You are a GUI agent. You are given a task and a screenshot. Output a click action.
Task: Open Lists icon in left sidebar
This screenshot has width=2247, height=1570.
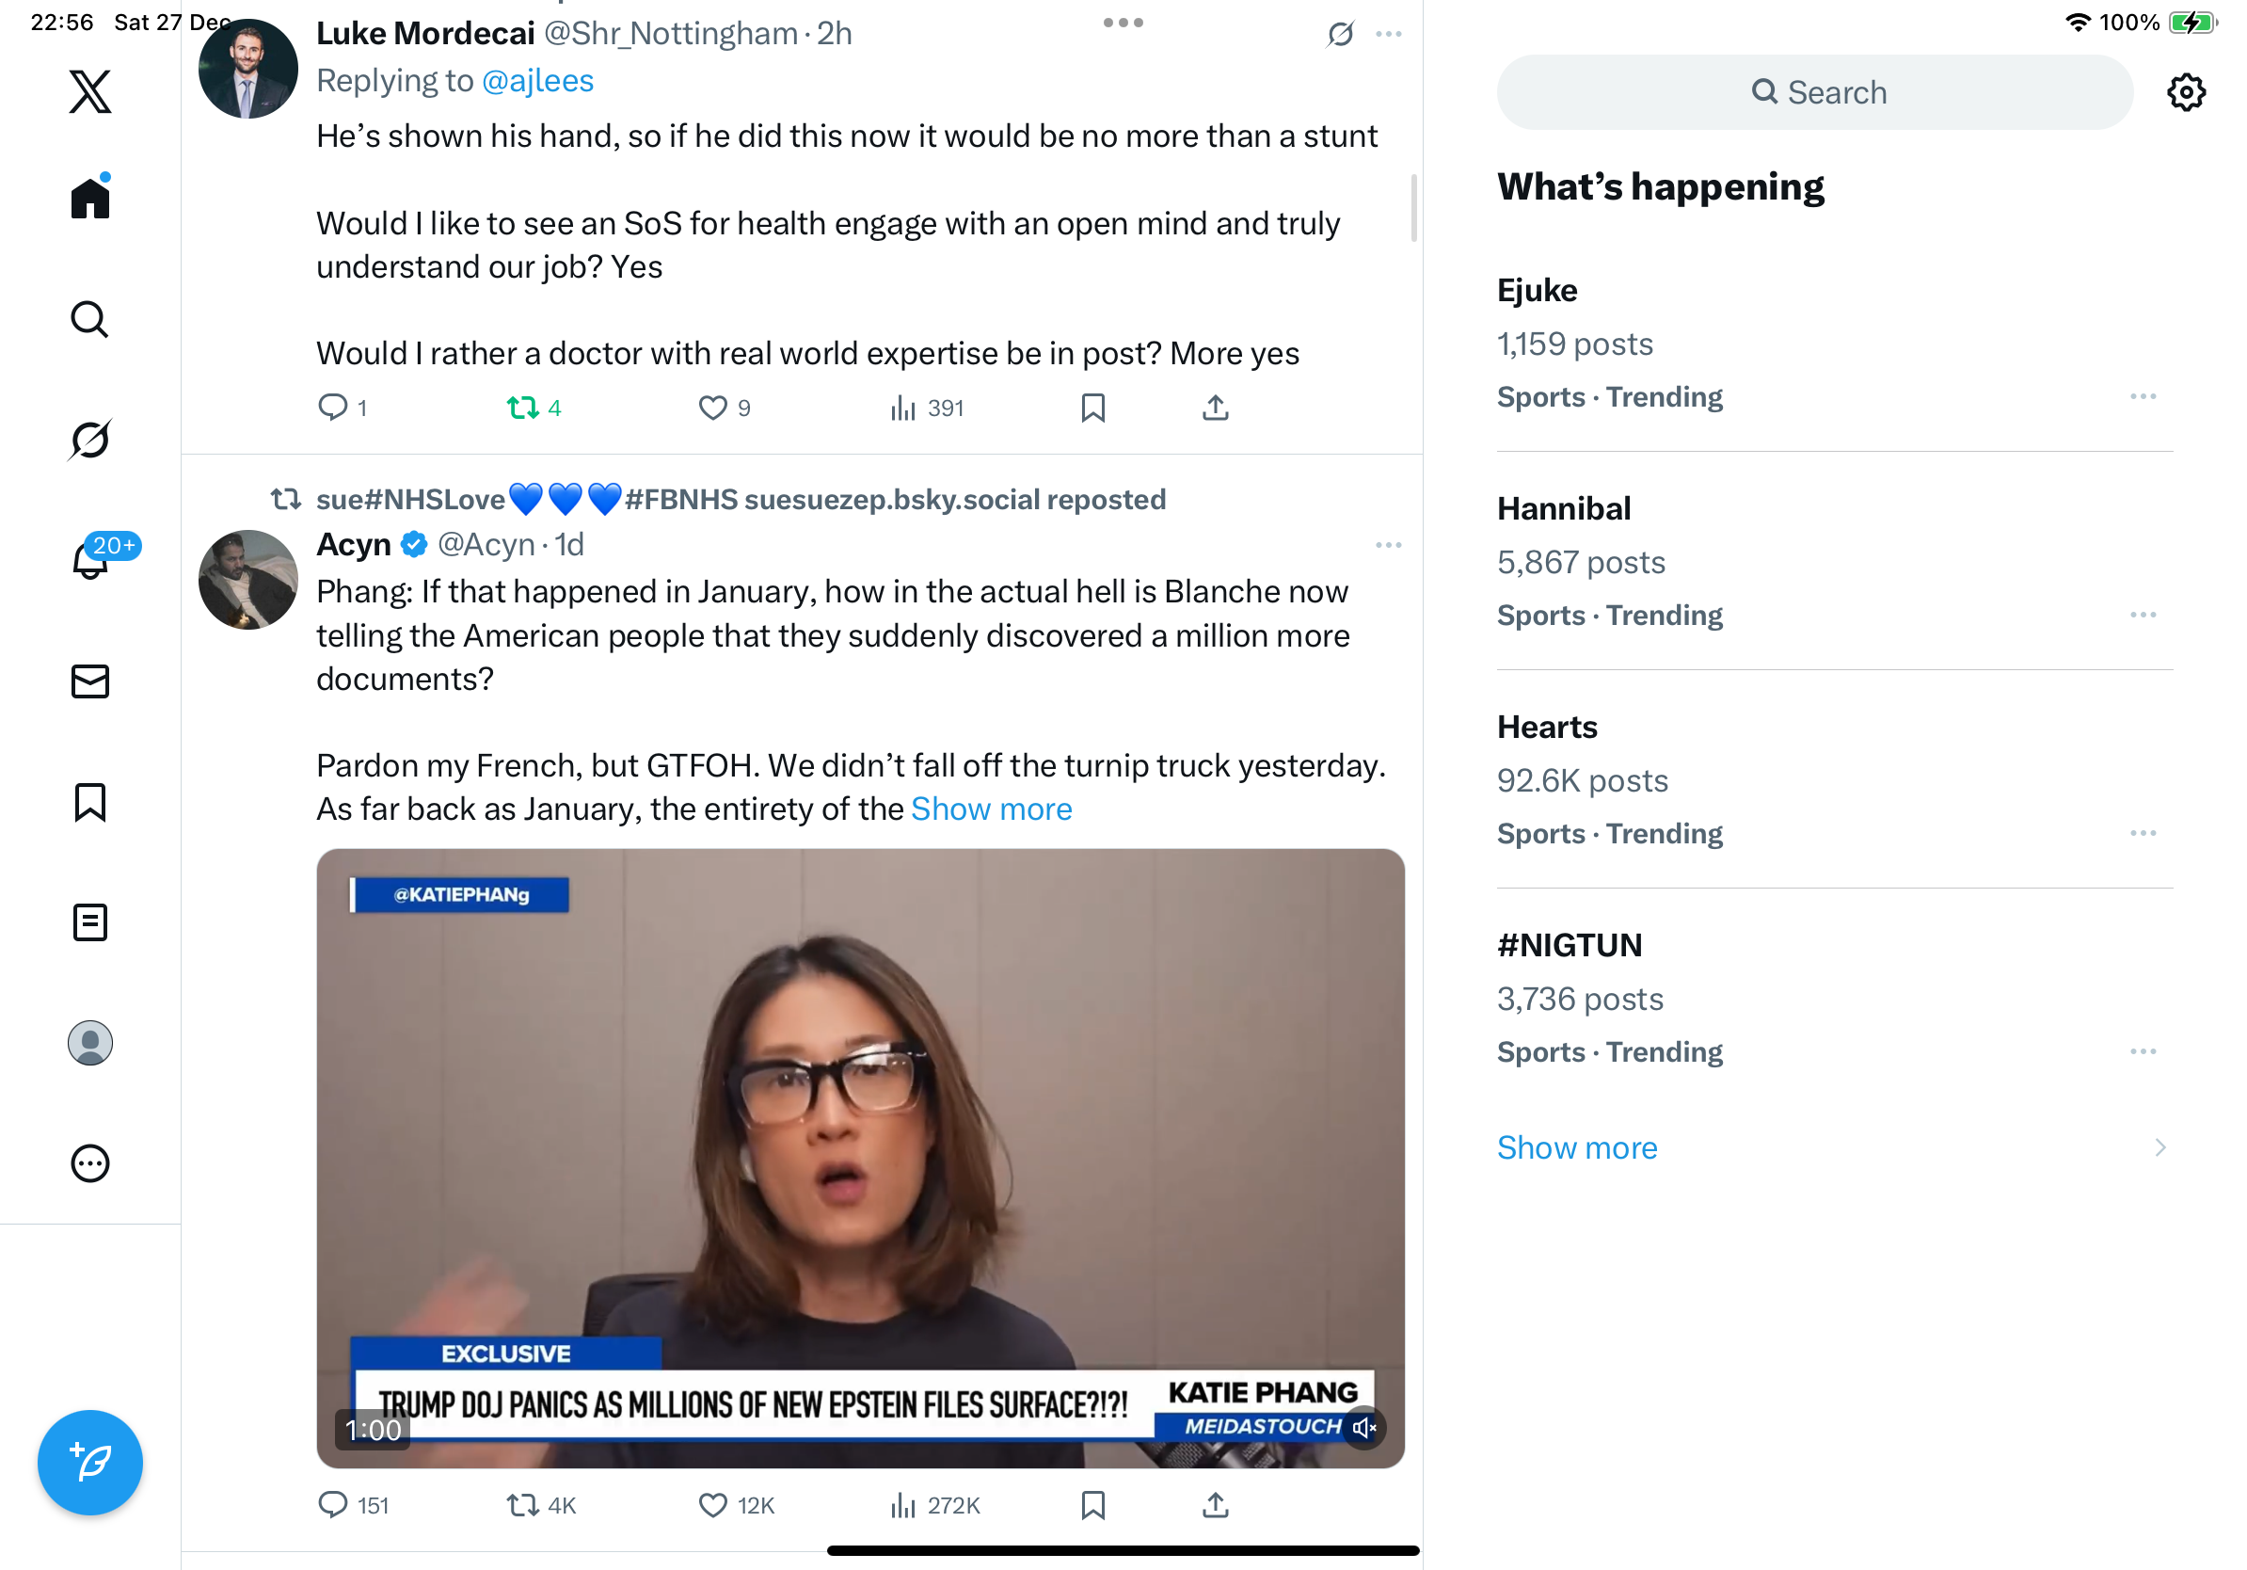[x=90, y=922]
